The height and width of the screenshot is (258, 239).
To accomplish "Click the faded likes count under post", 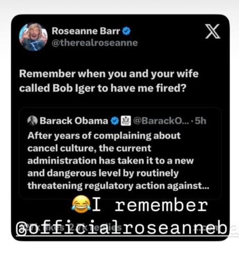I will pyautogui.click(x=46, y=228).
